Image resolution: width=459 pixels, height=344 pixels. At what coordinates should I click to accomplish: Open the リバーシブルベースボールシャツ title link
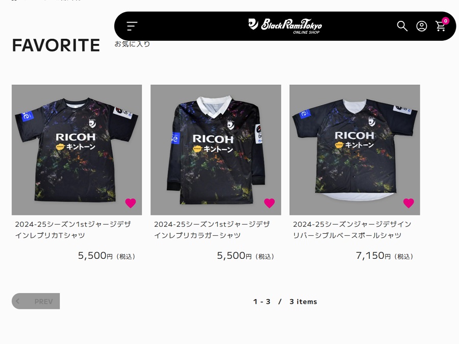click(352, 230)
